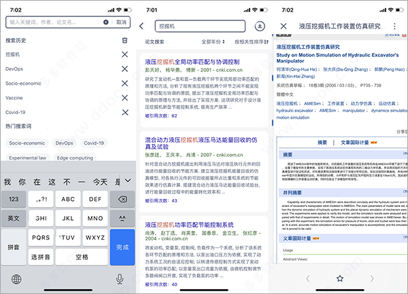Viewport: 408px width, 294px height.
Task: Tap the Covid-19 hot search tag
Action: [94, 143]
